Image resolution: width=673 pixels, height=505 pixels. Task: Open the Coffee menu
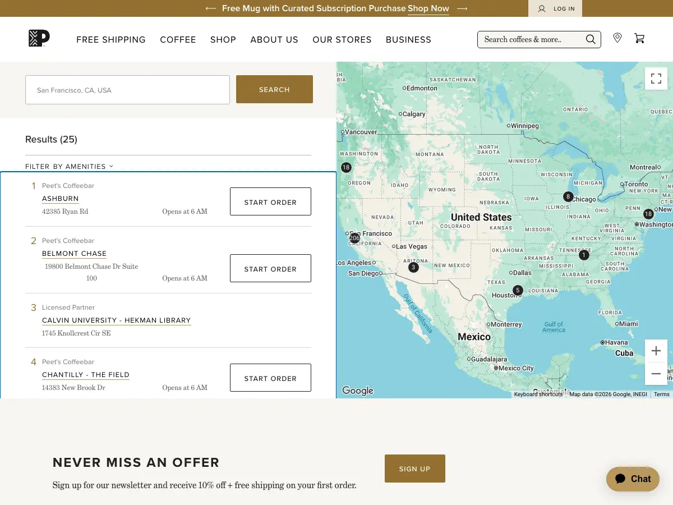click(x=178, y=40)
